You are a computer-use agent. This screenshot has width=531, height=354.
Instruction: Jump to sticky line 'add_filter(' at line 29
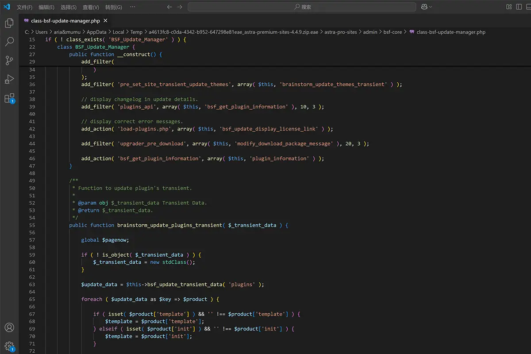(97, 62)
